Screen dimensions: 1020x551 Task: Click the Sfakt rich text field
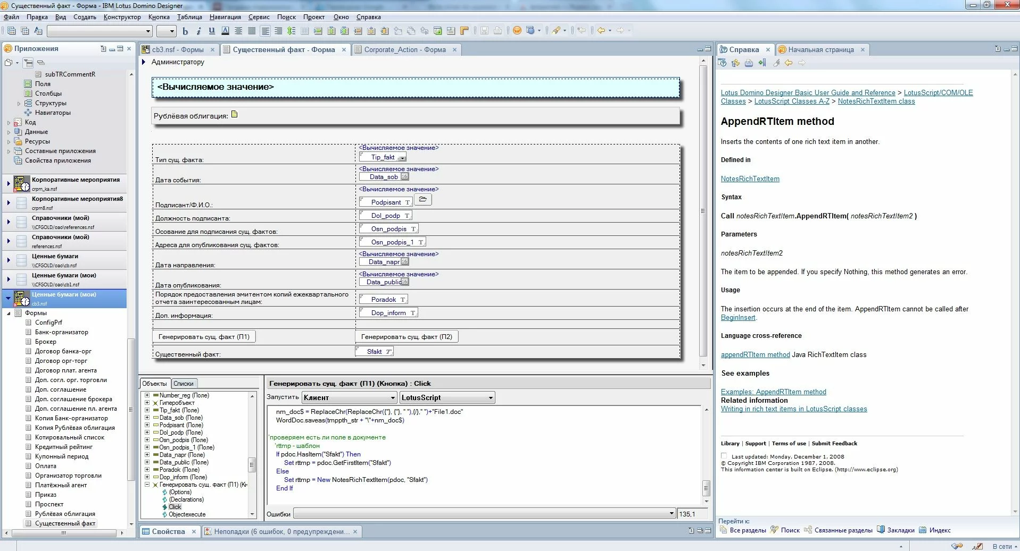375,351
